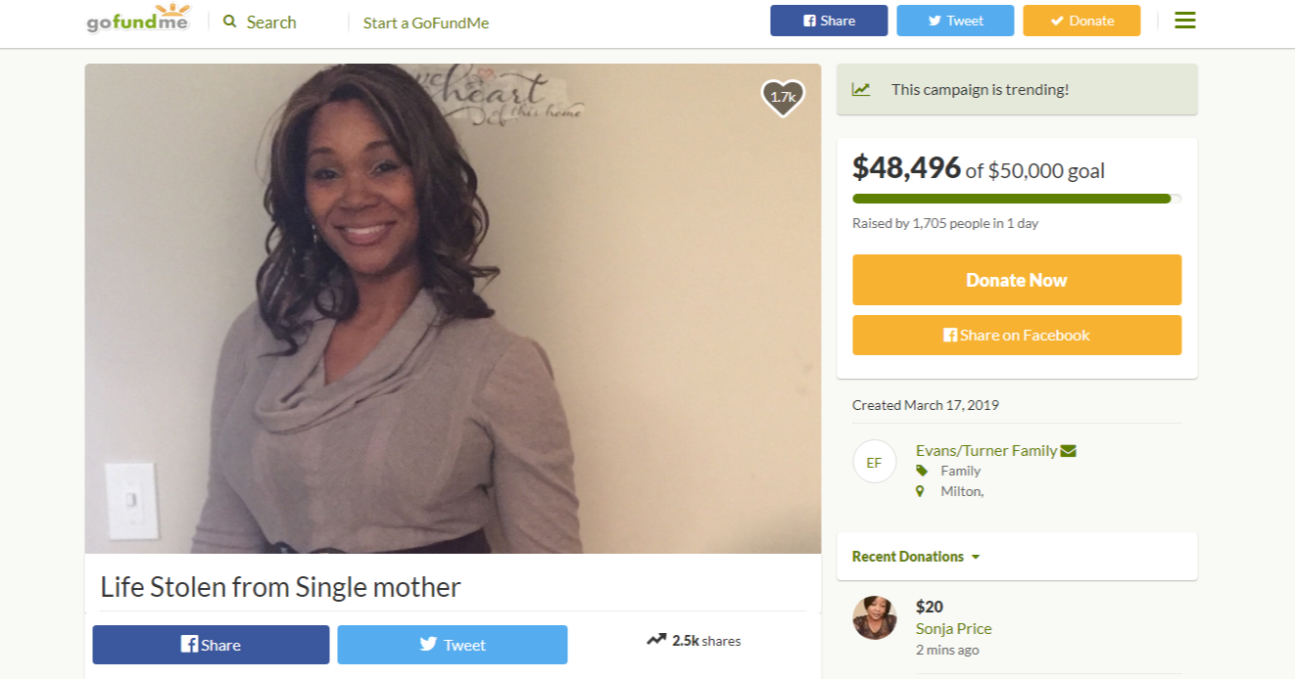Click Sonja Price donor thumbnail

click(875, 618)
